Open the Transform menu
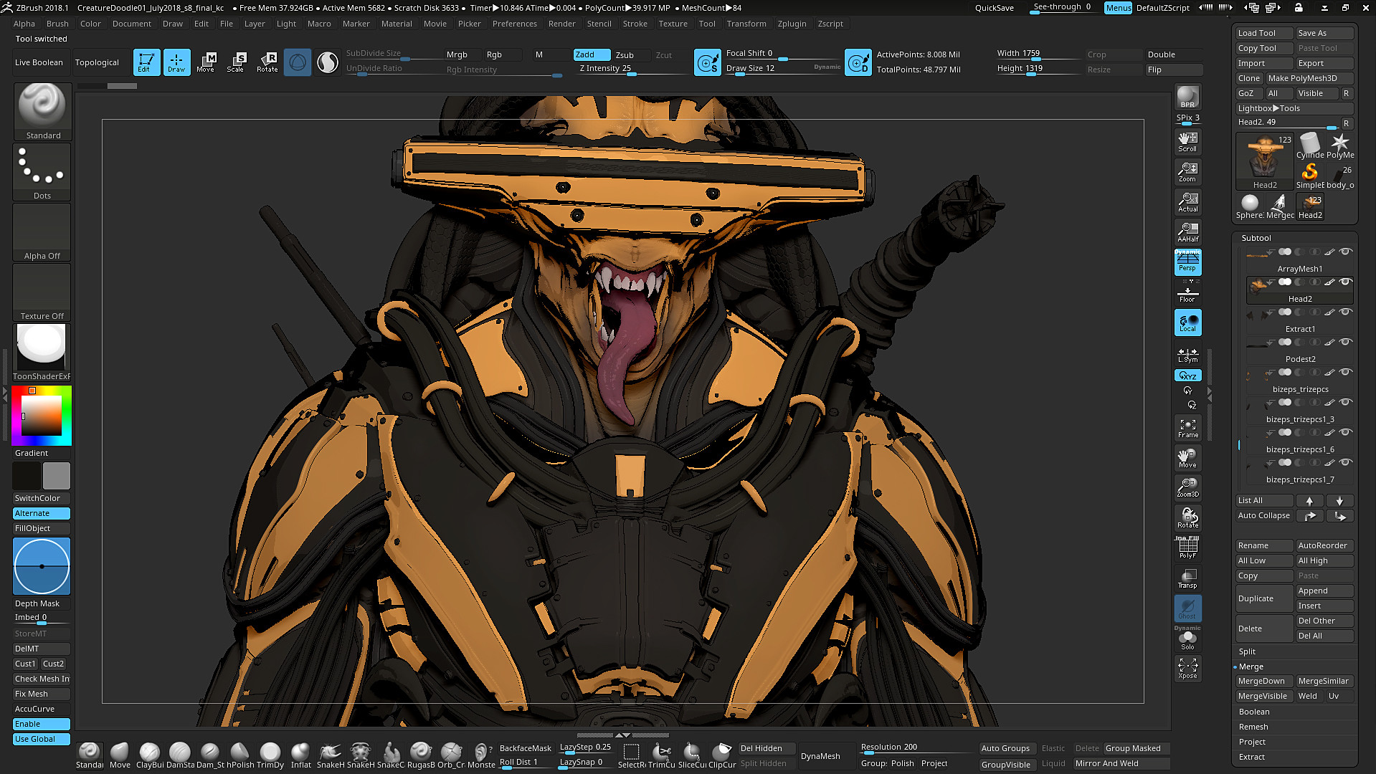The height and width of the screenshot is (774, 1376). (x=746, y=24)
